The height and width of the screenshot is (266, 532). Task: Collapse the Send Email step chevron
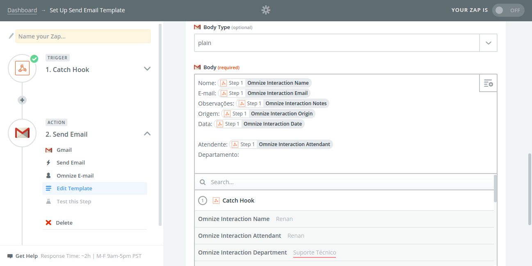(x=147, y=133)
